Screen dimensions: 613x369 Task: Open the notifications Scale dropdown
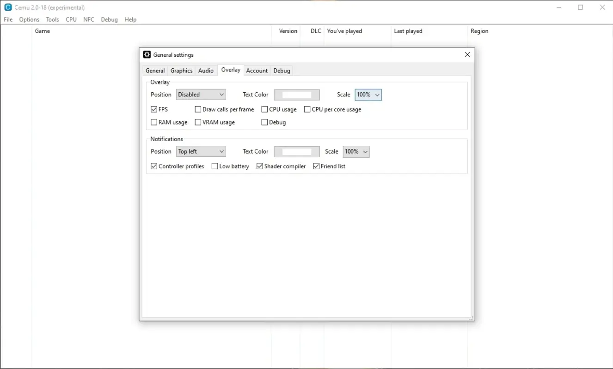click(x=356, y=151)
